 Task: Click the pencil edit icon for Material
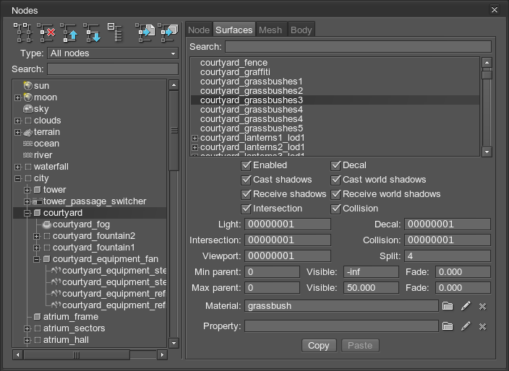click(x=466, y=306)
